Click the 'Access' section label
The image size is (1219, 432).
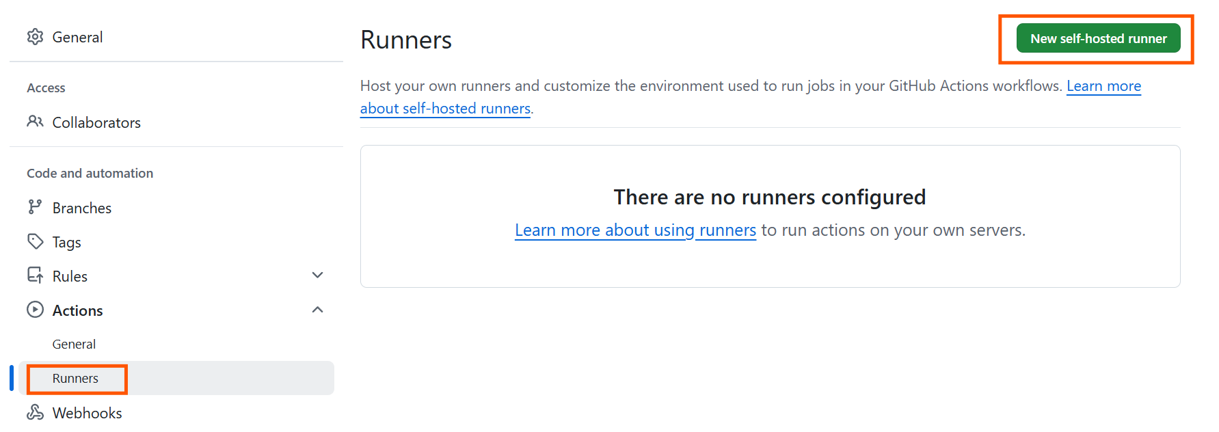point(46,88)
